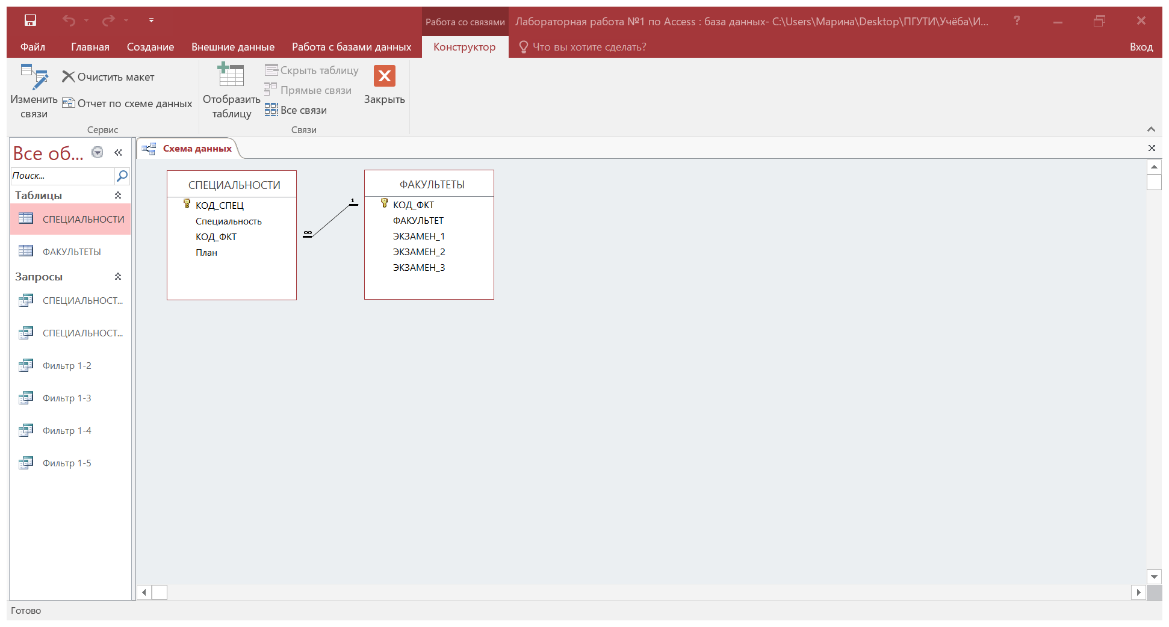Viewport: 1169px width, 627px height.
Task: Select the ФАКУЛЬТЕТЫ table in navigation pane
Action: pyautogui.click(x=70, y=252)
